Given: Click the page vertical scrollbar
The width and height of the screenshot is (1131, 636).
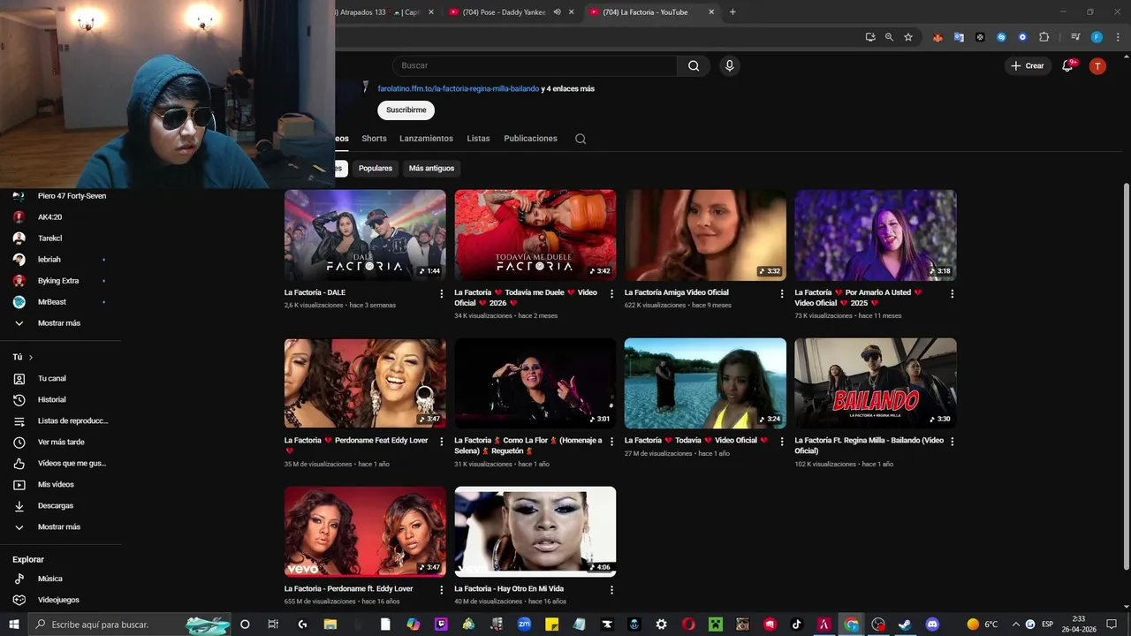Looking at the screenshot, I should (1126, 375).
